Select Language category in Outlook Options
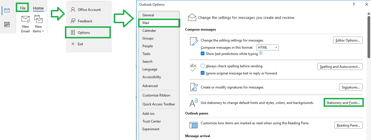Screen dimensions: 371x140 pos(159,69)
